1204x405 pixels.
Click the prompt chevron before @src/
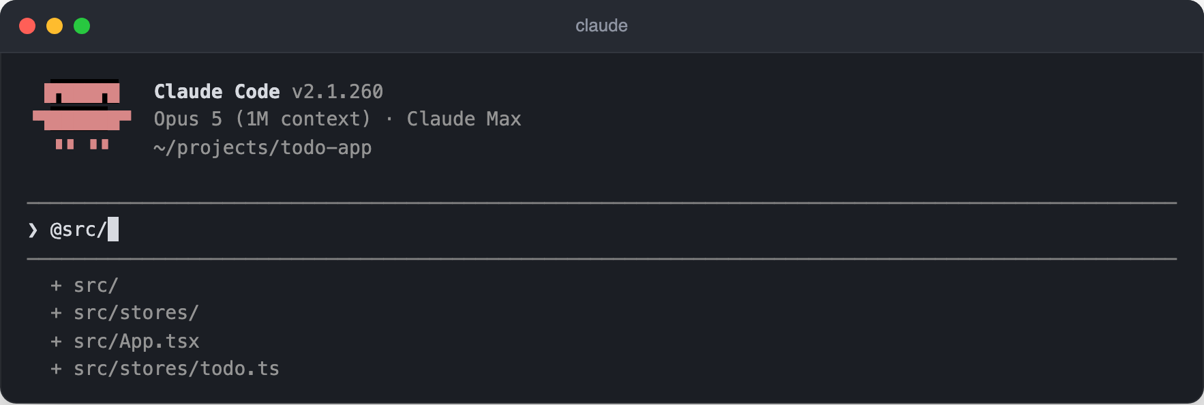click(x=33, y=230)
